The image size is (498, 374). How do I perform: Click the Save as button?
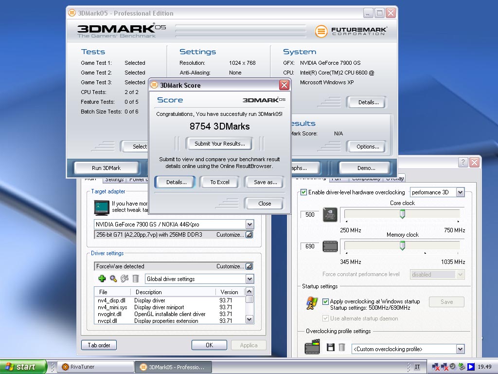pyautogui.click(x=265, y=182)
